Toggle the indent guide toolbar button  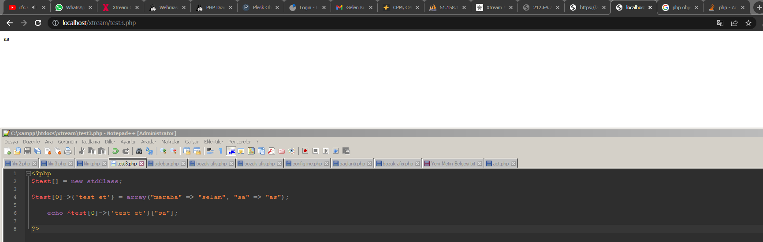231,151
